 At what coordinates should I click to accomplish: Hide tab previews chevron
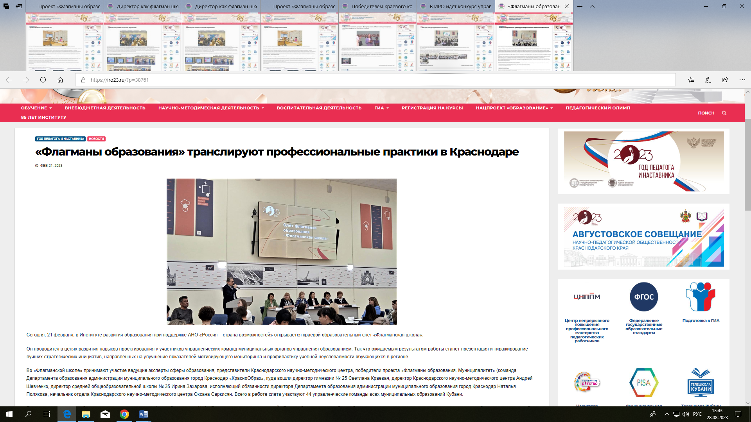592,6
